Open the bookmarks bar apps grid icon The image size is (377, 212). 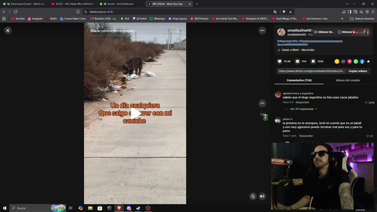[x=4, y=19]
